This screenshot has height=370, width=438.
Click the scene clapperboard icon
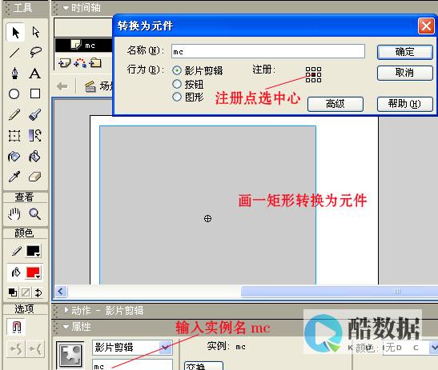(x=90, y=87)
